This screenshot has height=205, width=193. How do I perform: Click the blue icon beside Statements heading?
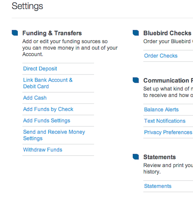pos(136,157)
